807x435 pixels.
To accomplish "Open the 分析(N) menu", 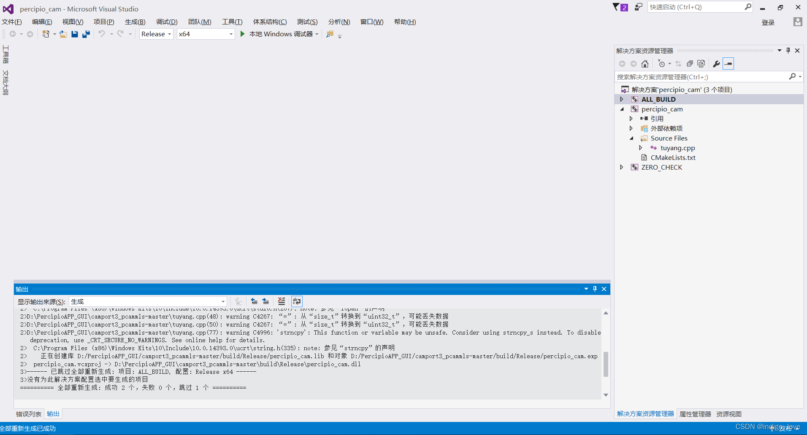I will click(x=339, y=22).
